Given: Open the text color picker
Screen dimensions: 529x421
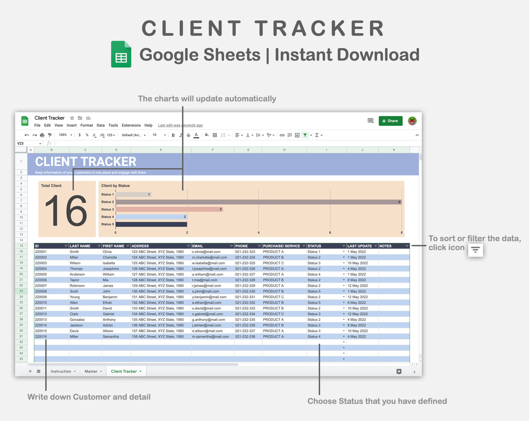Looking at the screenshot, I should coord(196,135).
